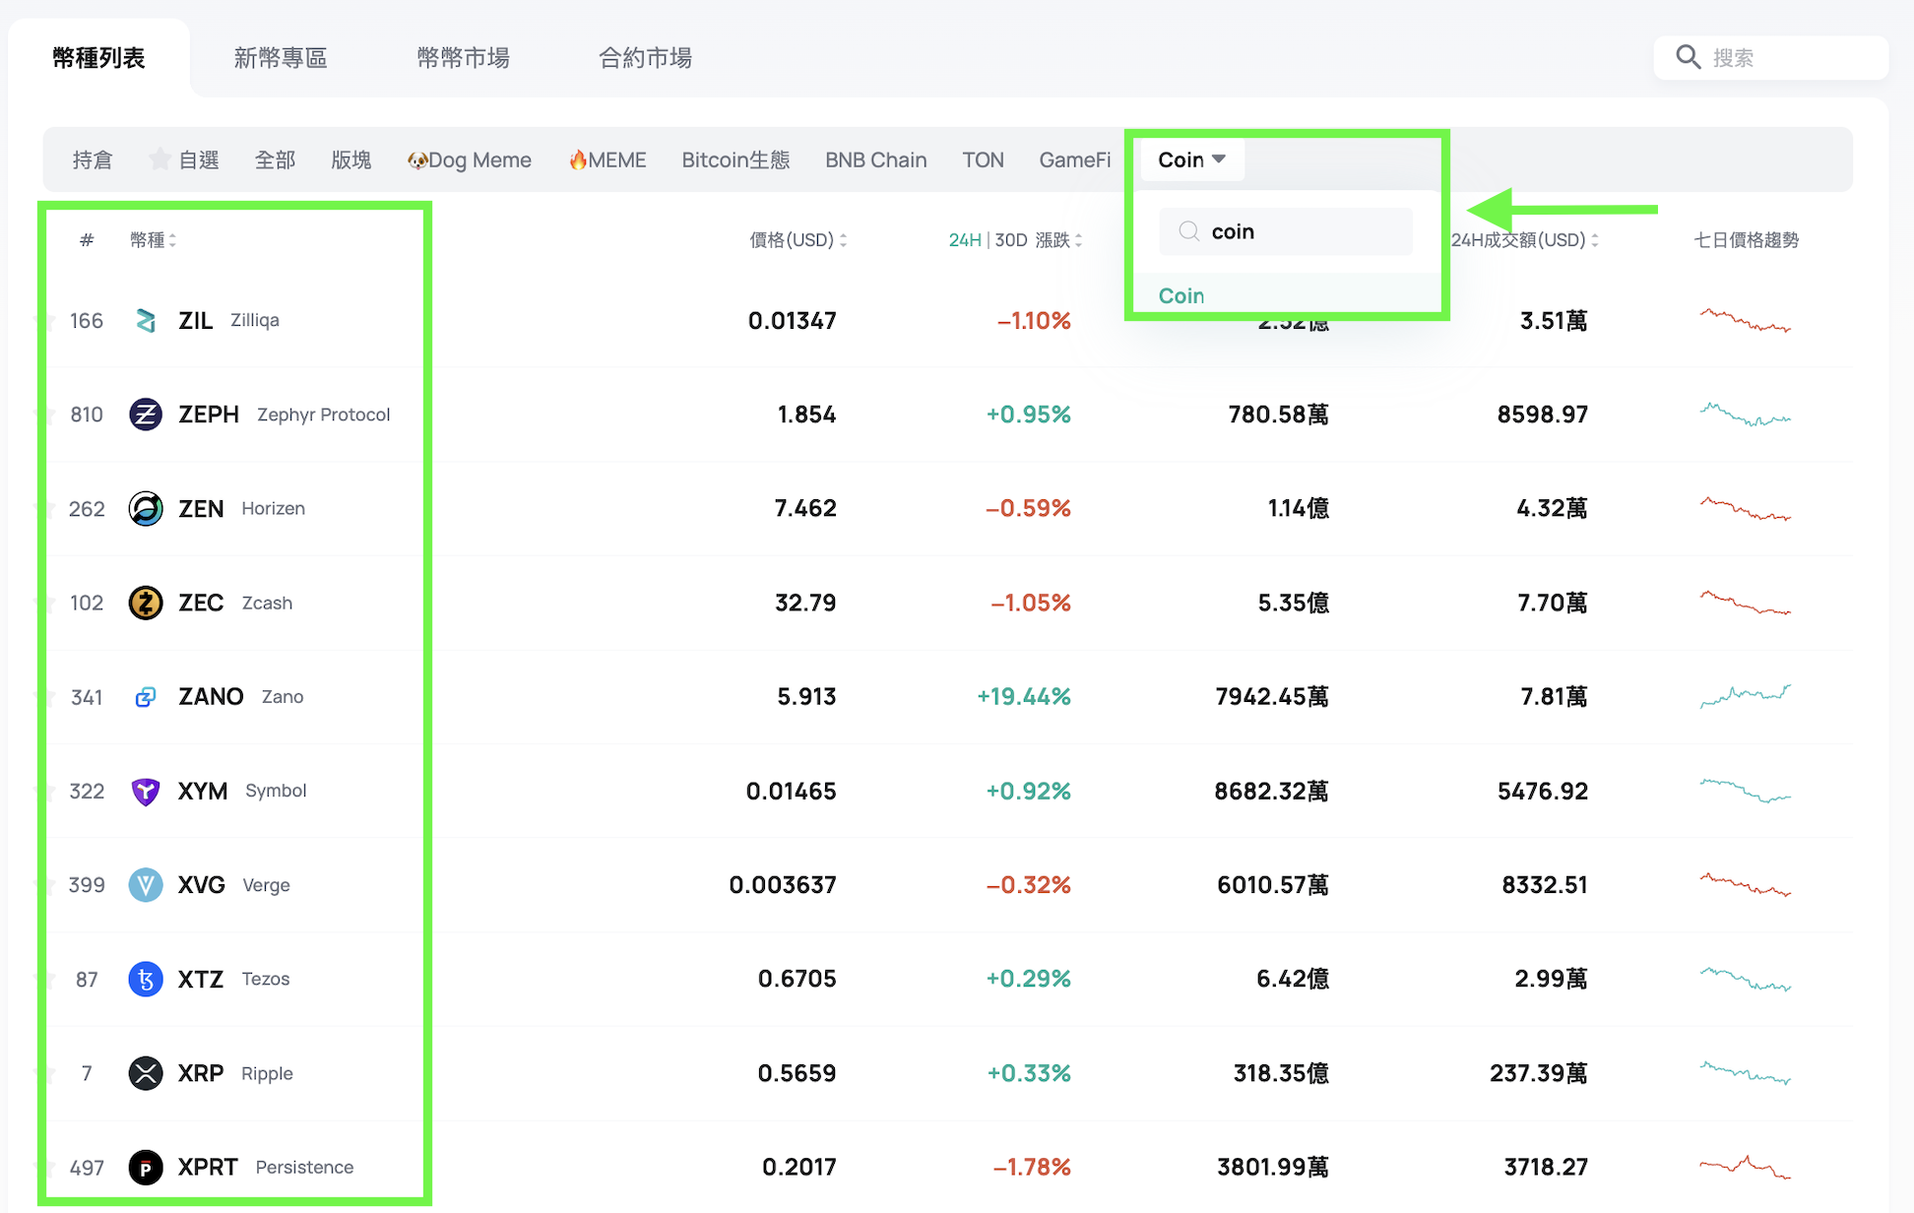
Task: Click the magnifier icon in top search
Action: coord(1689,57)
